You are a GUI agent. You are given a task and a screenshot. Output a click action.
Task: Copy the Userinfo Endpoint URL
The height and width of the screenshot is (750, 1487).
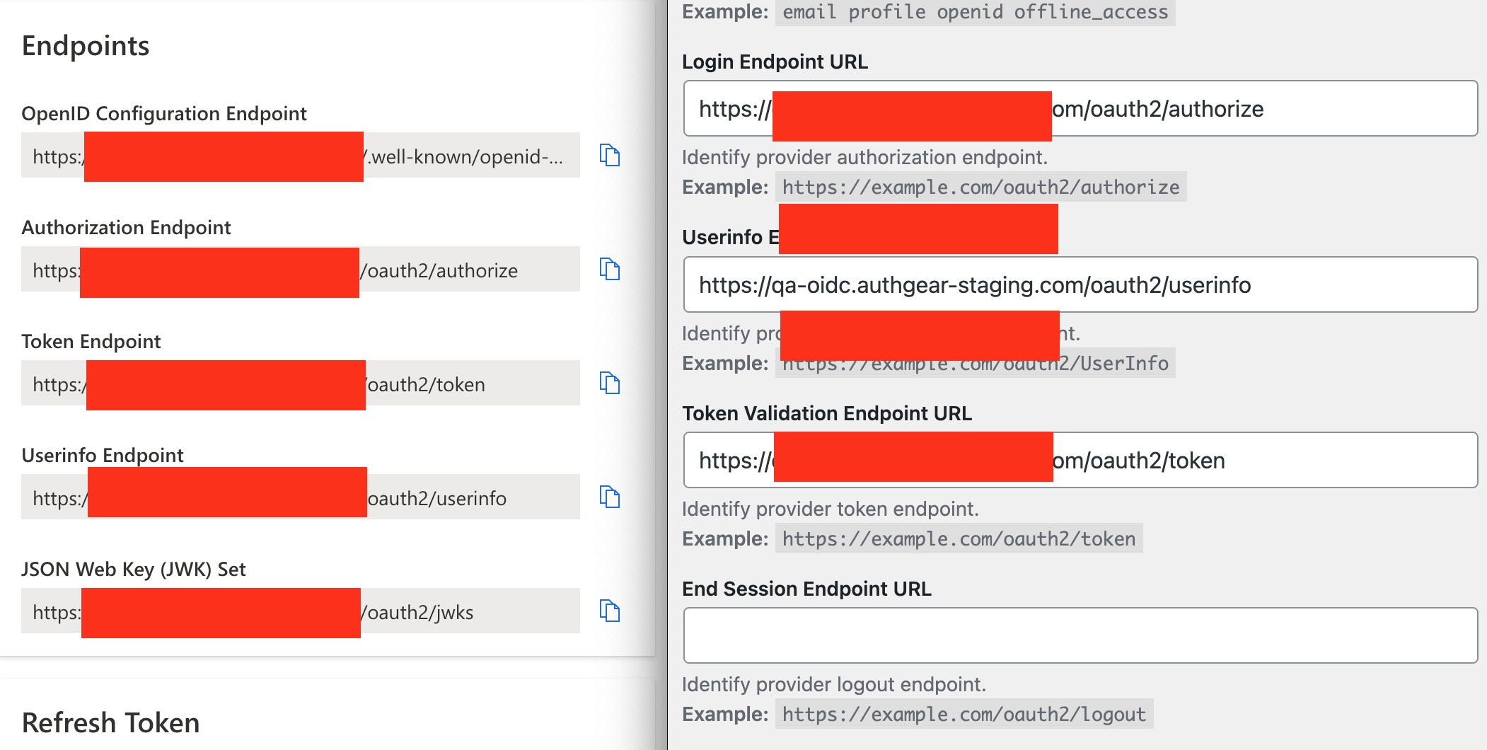tap(610, 497)
